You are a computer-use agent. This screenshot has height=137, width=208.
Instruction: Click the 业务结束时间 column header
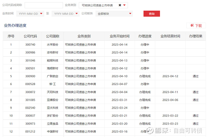170,36
